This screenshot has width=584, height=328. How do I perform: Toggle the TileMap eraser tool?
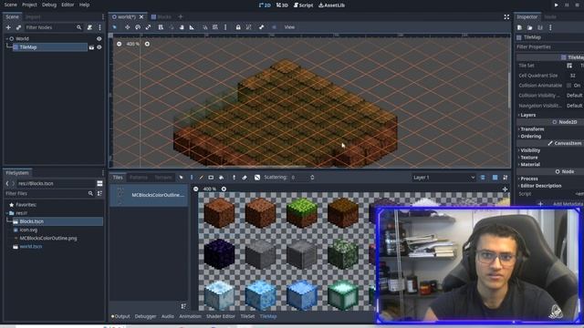coord(245,178)
